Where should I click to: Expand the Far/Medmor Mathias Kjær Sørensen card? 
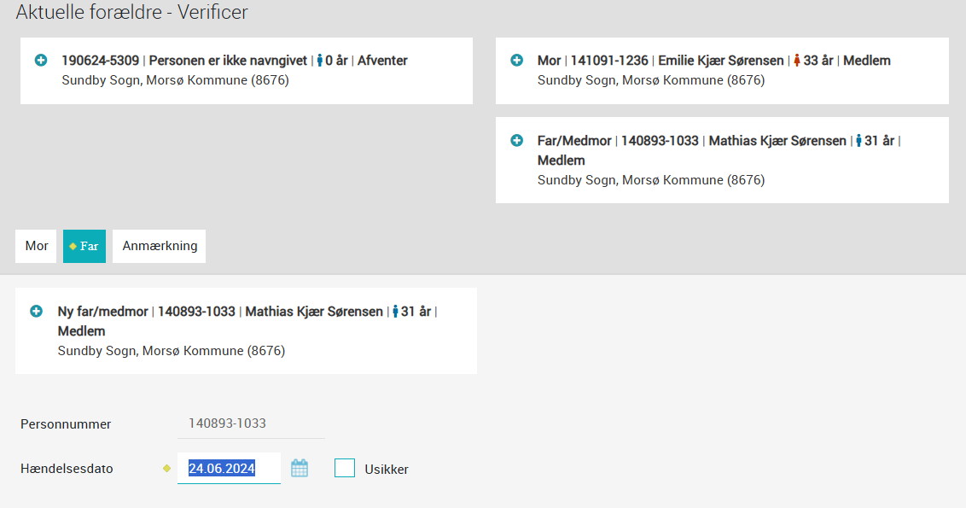point(516,141)
